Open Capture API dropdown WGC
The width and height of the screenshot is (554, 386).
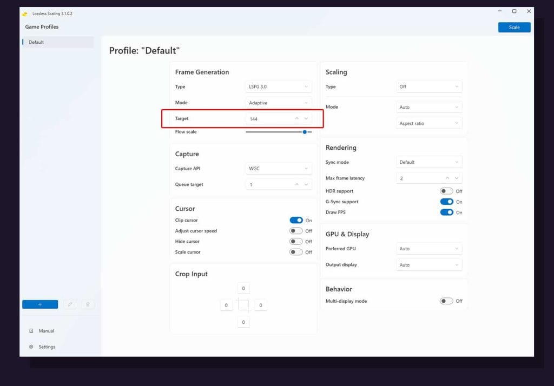click(279, 169)
